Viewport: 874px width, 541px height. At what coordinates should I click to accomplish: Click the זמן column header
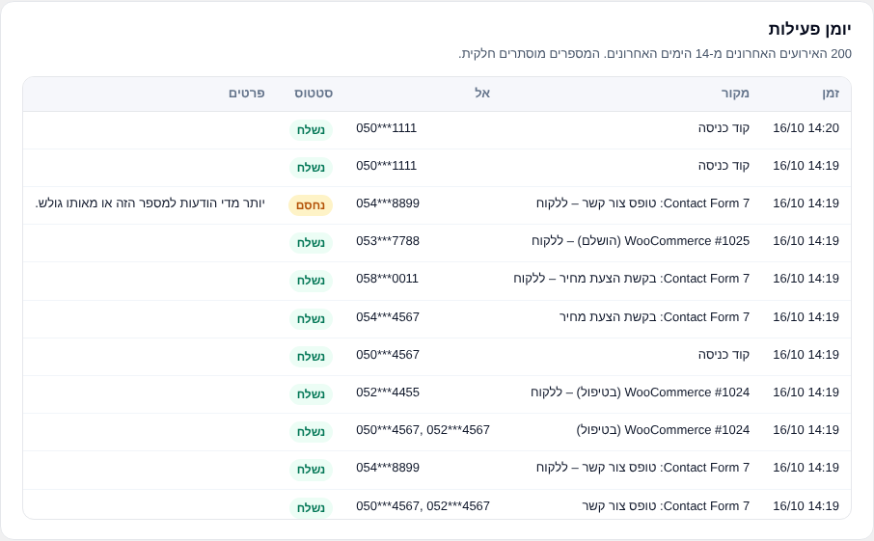[831, 94]
